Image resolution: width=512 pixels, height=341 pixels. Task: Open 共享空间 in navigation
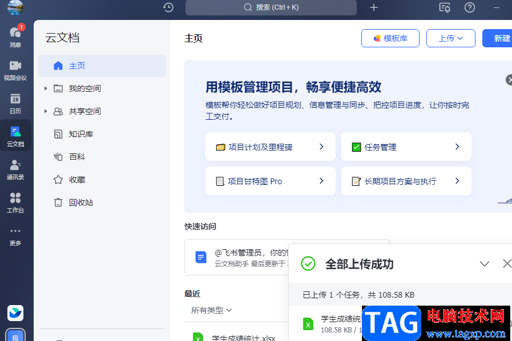pyautogui.click(x=85, y=111)
